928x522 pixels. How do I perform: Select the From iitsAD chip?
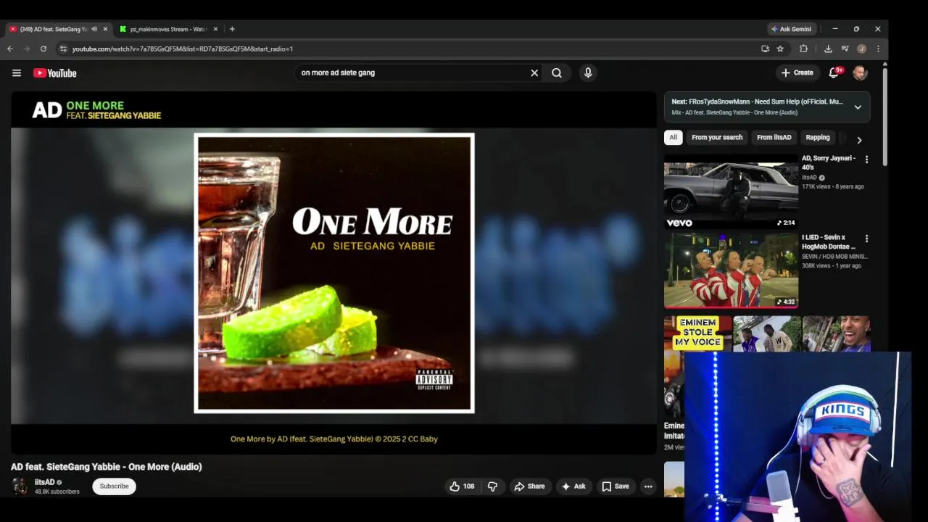point(774,137)
